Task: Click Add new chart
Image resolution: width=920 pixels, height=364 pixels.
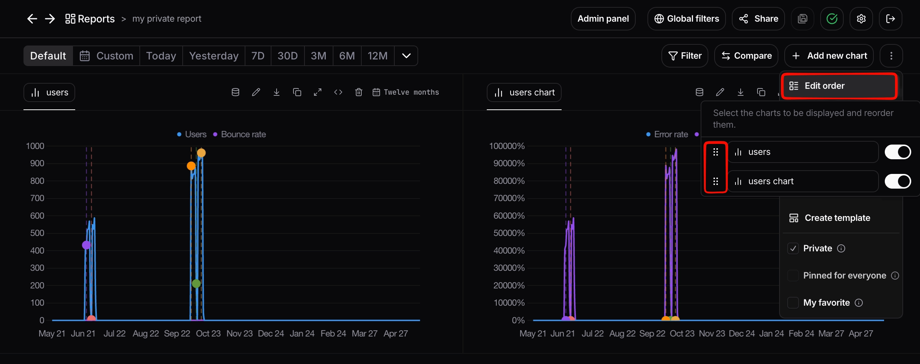Action: (829, 56)
